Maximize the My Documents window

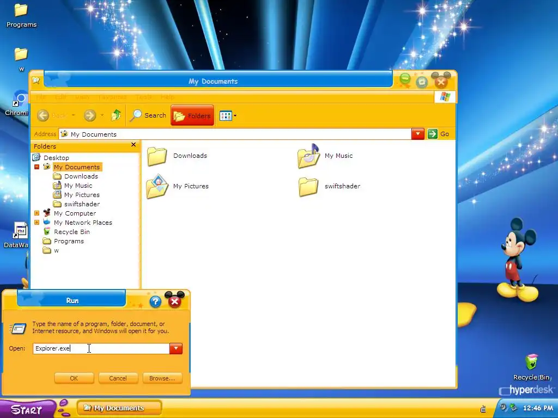[x=422, y=82]
